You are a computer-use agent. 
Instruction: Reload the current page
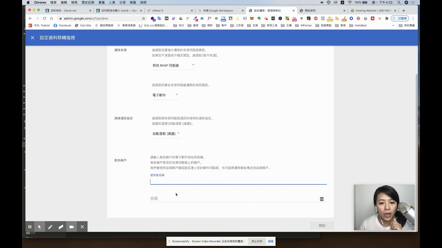[45, 18]
